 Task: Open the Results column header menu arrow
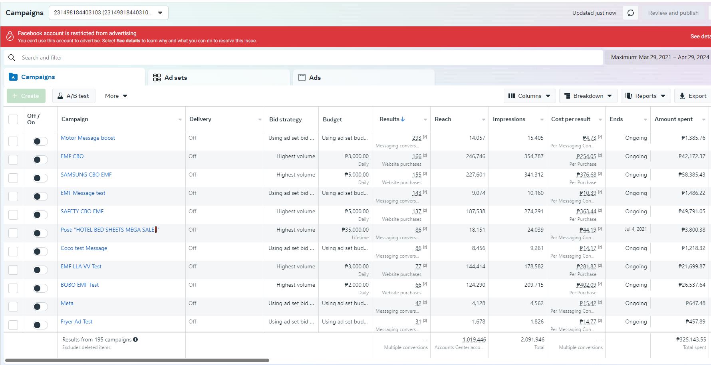425,119
